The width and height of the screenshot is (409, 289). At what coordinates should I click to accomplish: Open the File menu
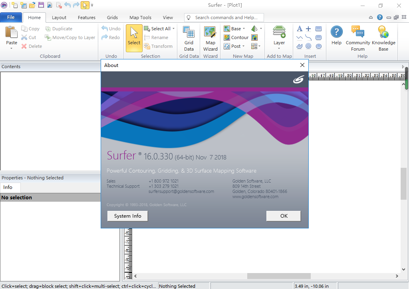(x=11, y=17)
